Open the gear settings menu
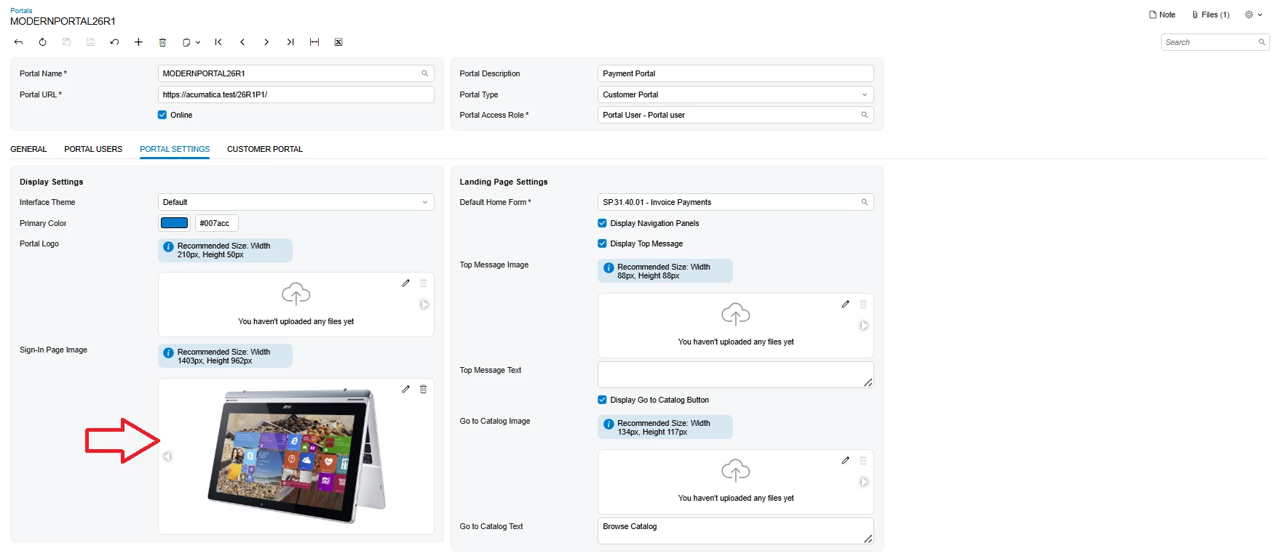The height and width of the screenshot is (556, 1276). [1253, 15]
